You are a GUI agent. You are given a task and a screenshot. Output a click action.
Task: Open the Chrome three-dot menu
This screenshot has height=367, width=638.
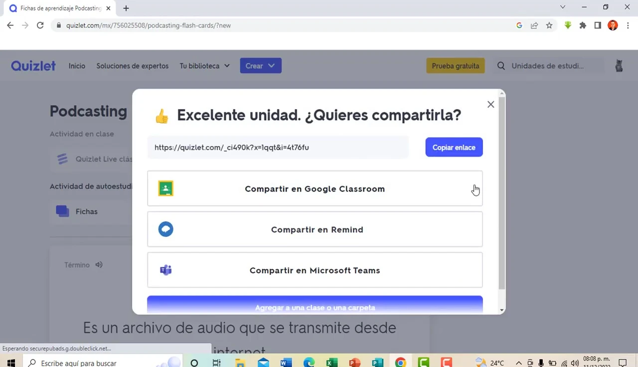628,25
